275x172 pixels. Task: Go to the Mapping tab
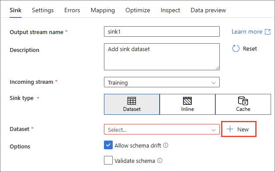pos(103,10)
